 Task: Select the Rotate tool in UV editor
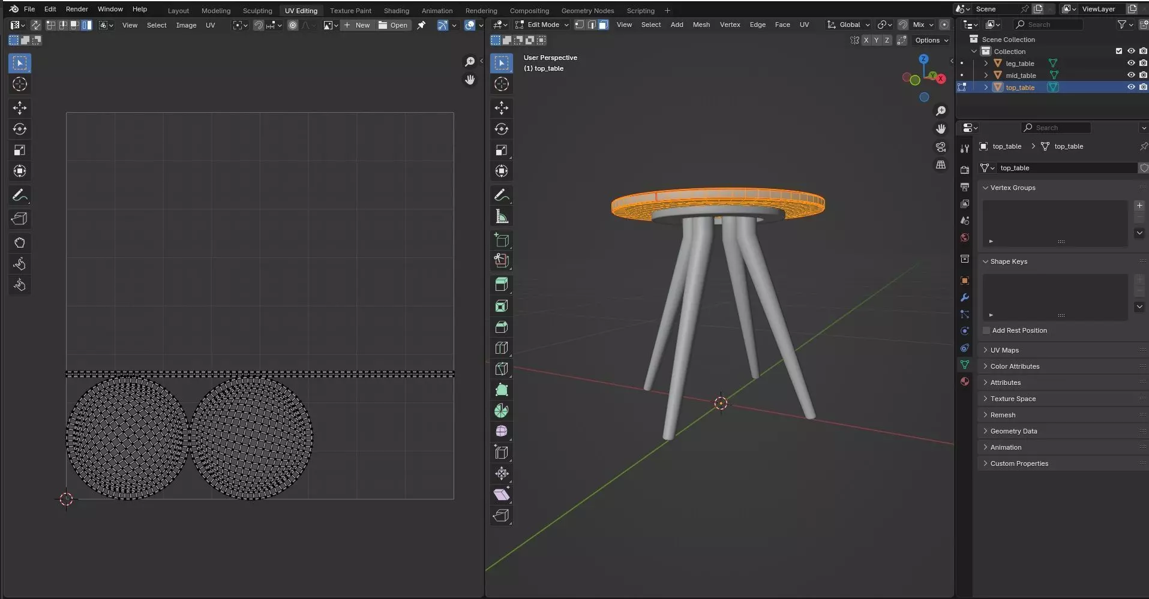pyautogui.click(x=20, y=129)
